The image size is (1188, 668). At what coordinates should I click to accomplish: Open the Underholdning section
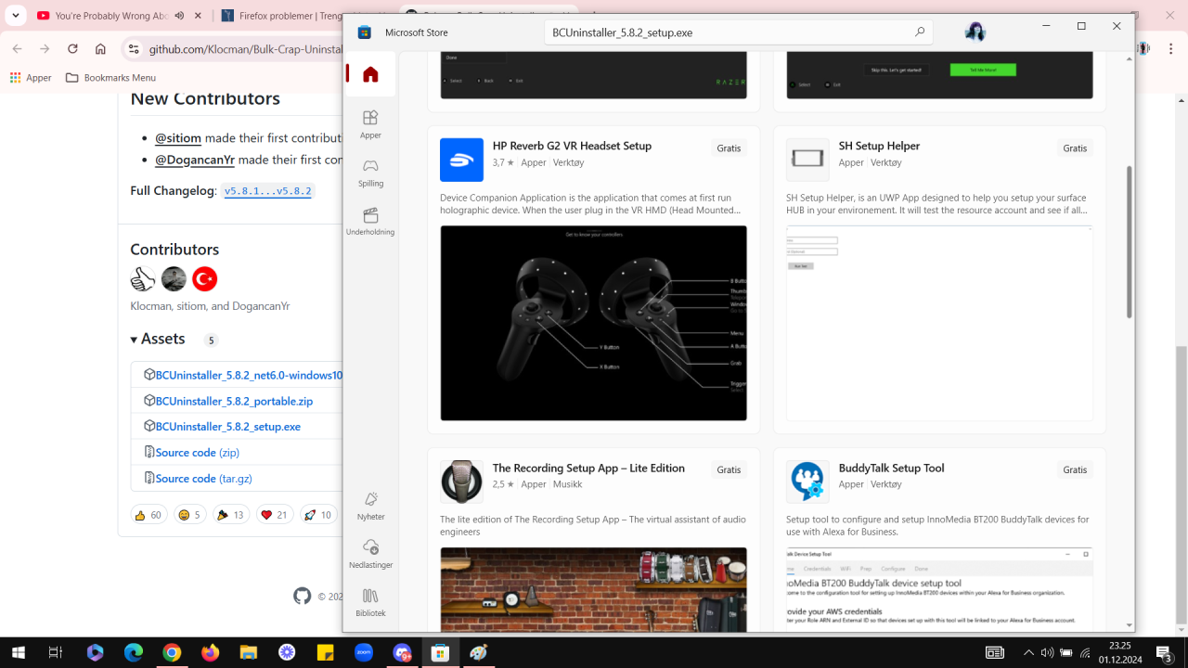pyautogui.click(x=370, y=221)
